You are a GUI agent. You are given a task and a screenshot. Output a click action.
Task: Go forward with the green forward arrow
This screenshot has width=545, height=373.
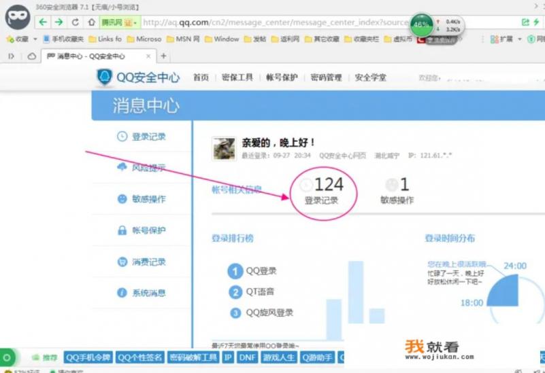click(x=59, y=22)
